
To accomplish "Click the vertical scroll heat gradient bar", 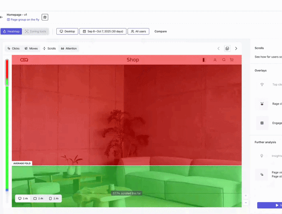I will (7, 131).
